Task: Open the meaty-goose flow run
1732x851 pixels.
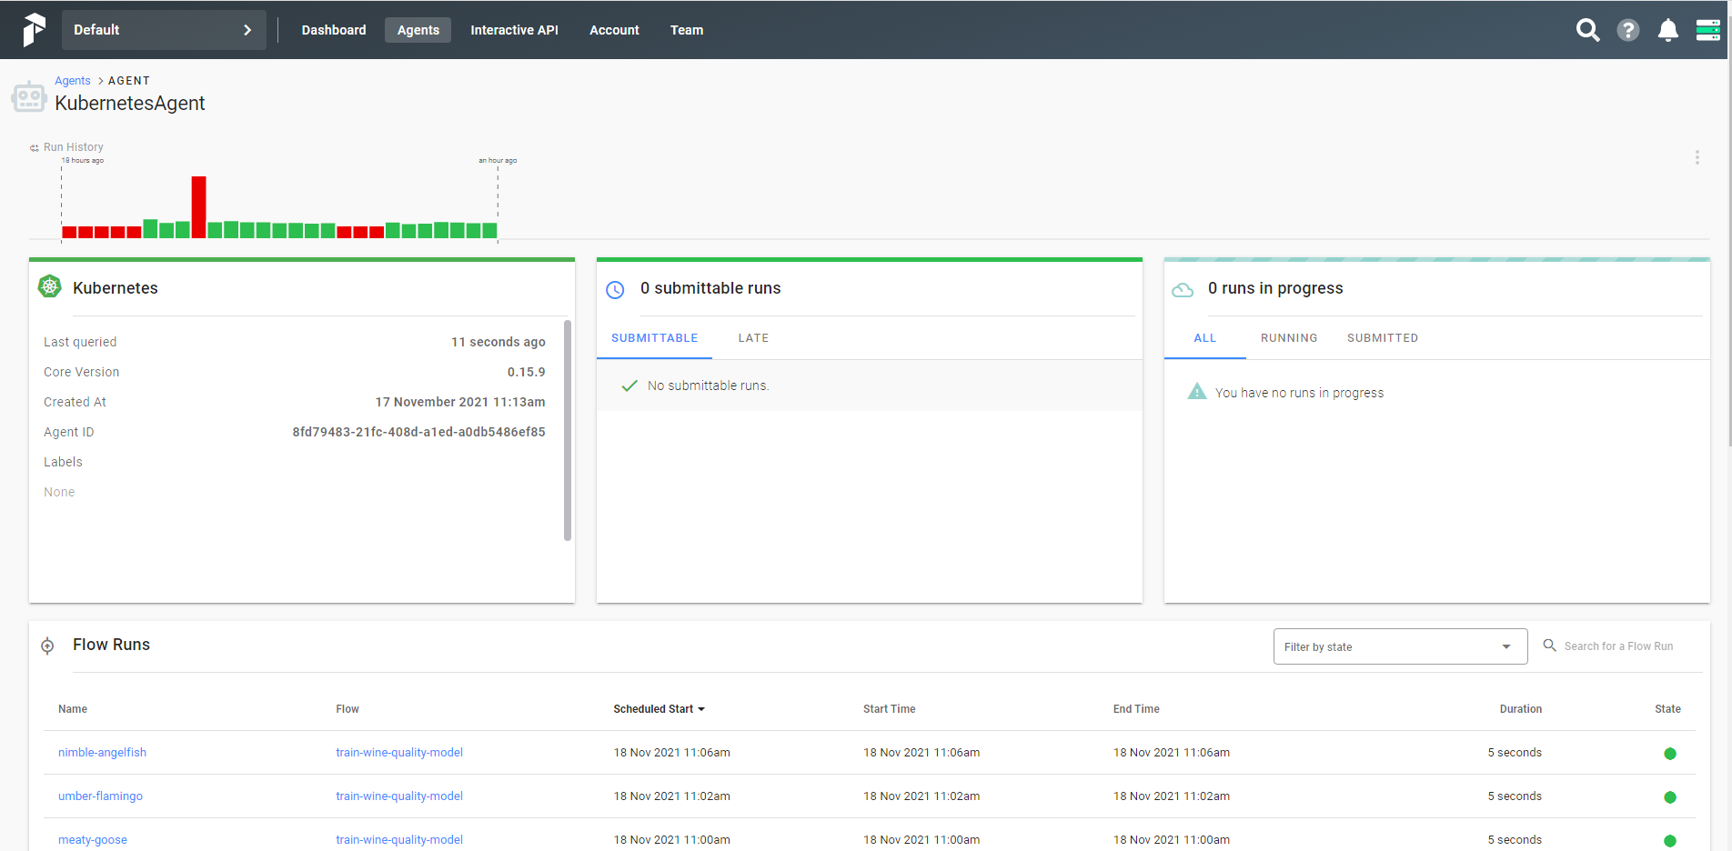Action: click(x=93, y=840)
